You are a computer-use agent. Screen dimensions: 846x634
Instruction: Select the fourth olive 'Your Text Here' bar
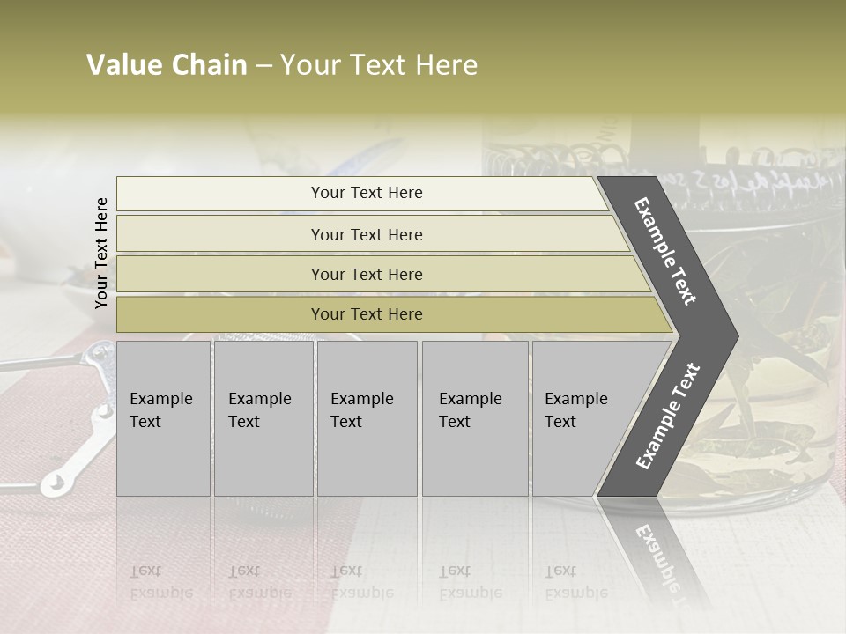394,314
